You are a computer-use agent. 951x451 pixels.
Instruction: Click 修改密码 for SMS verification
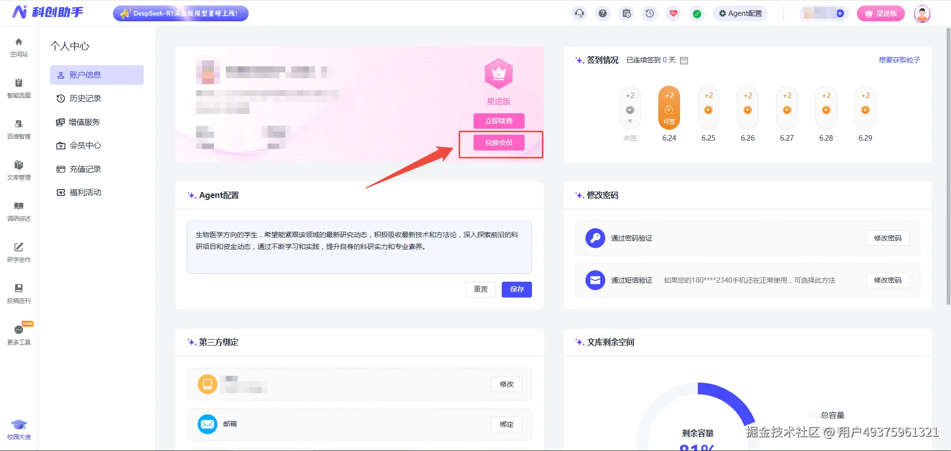(x=888, y=280)
